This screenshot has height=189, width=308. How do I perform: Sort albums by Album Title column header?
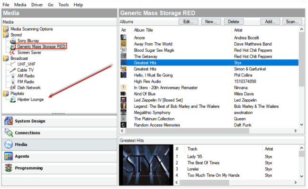(x=181, y=30)
